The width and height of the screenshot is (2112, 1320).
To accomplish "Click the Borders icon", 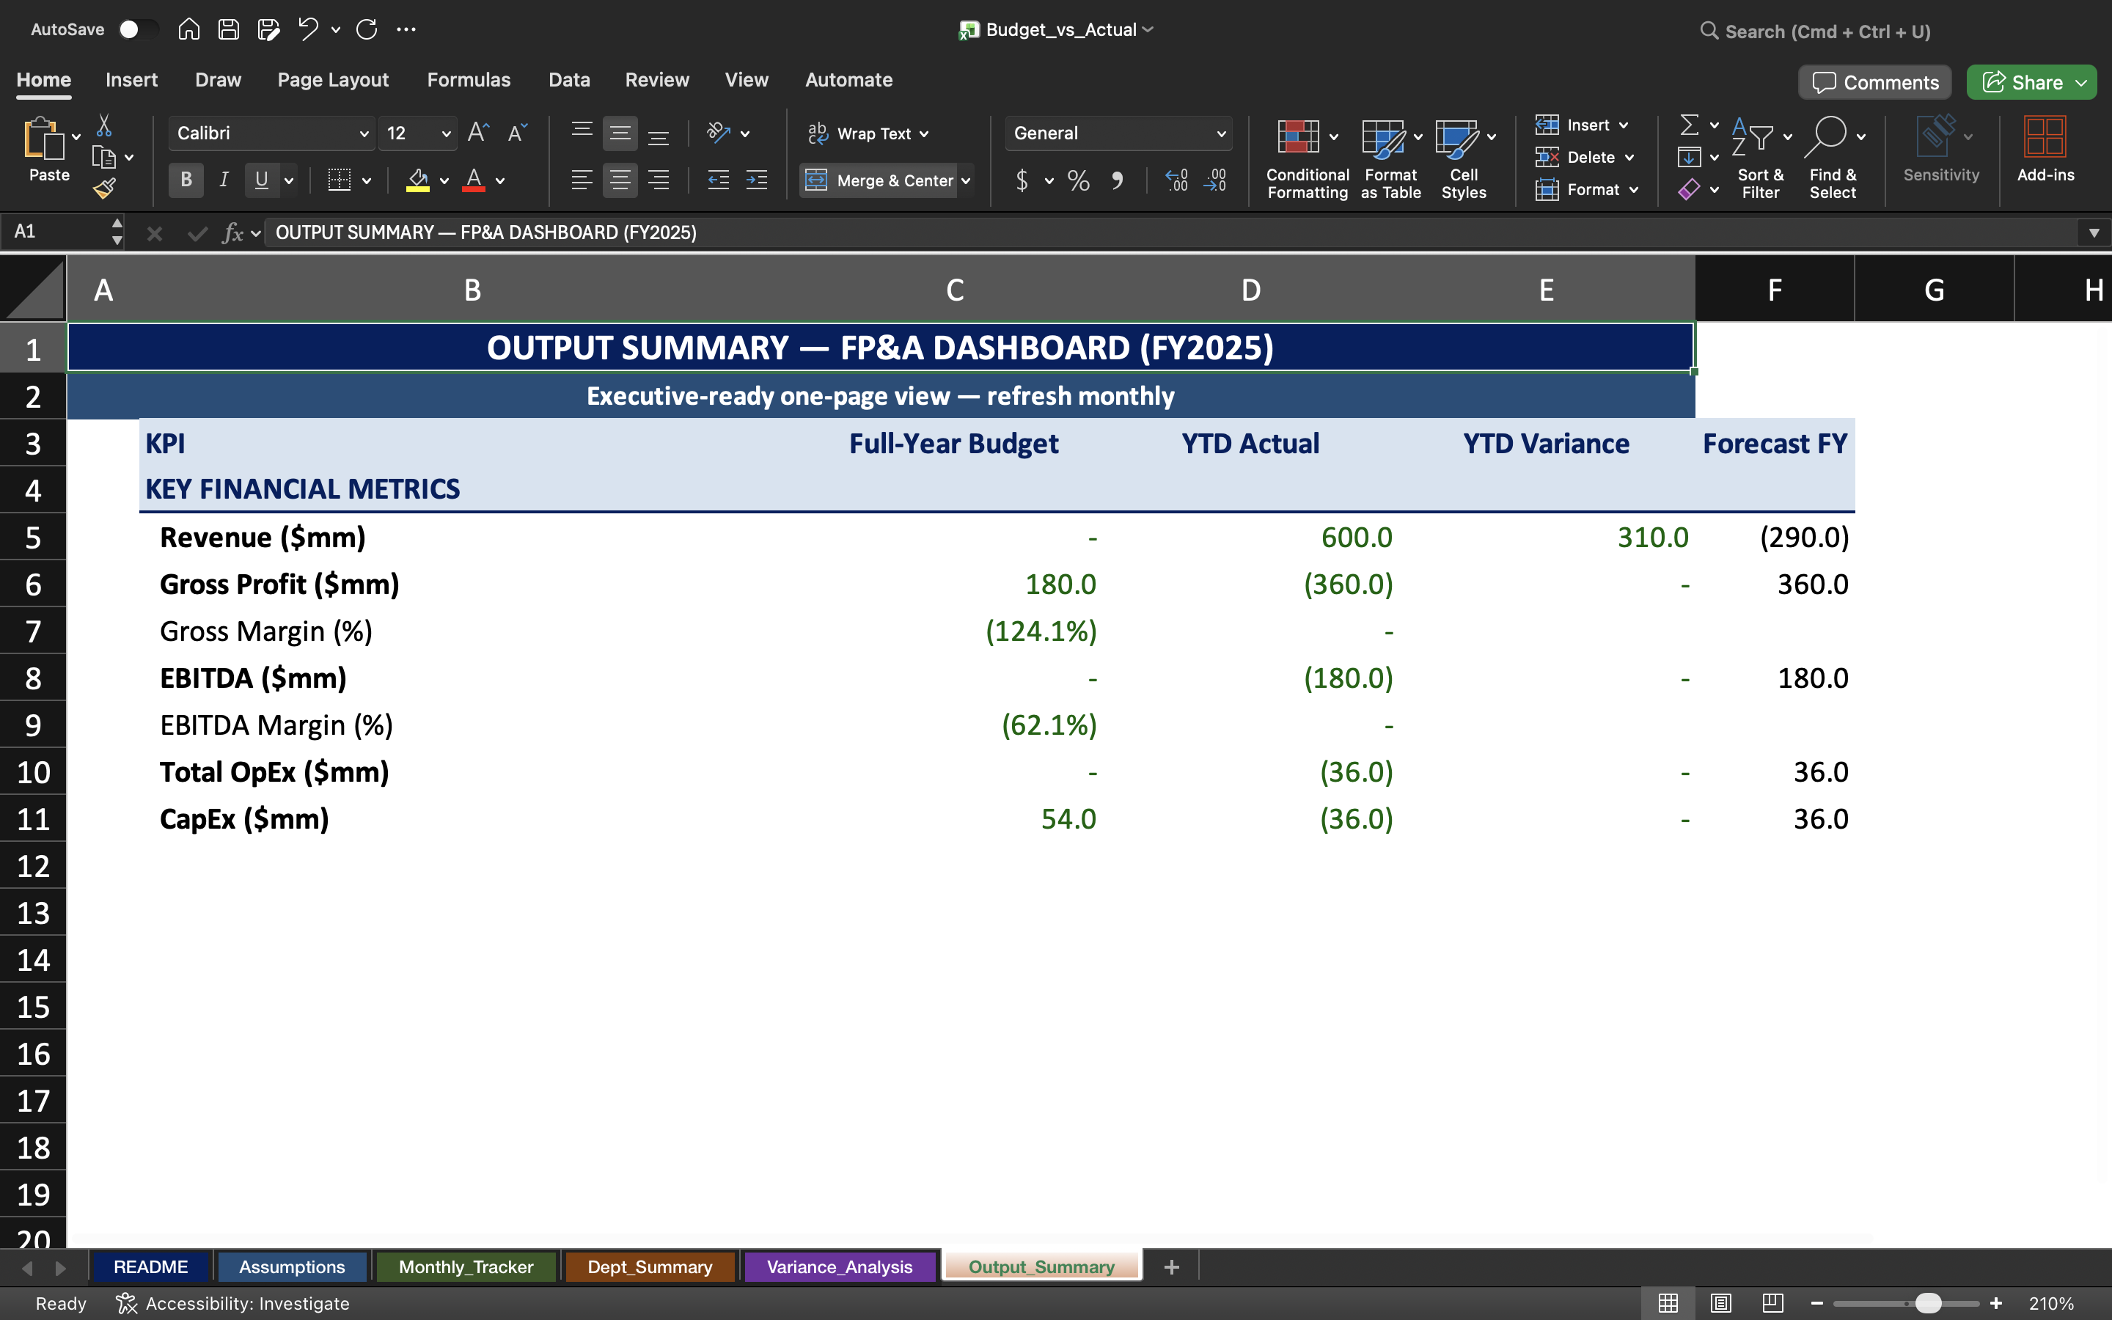I will [339, 180].
